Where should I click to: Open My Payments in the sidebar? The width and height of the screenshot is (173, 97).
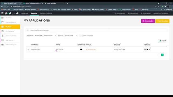click(10, 31)
